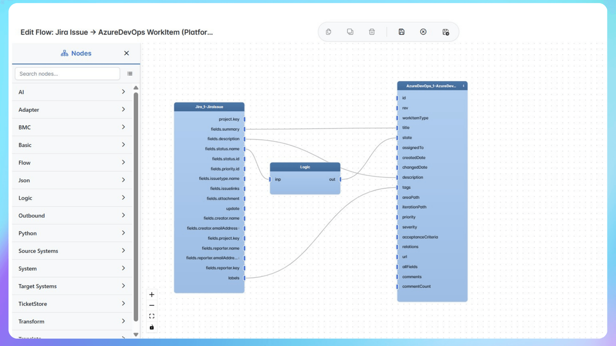Image resolution: width=616 pixels, height=346 pixels.
Task: Click the workItemType field label
Action: pos(415,118)
